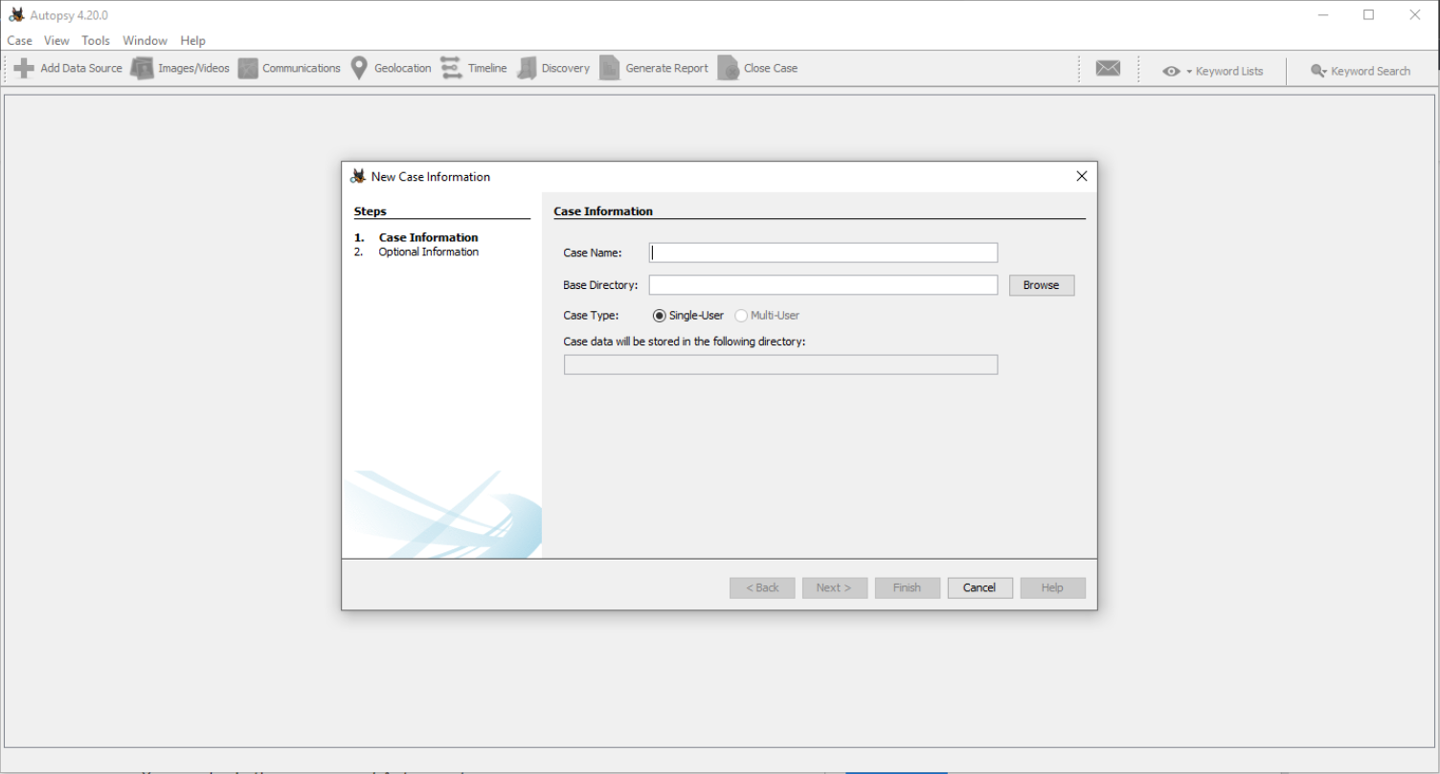Click the Keyword Search magnifier icon
The image size is (1440, 774).
(x=1318, y=71)
